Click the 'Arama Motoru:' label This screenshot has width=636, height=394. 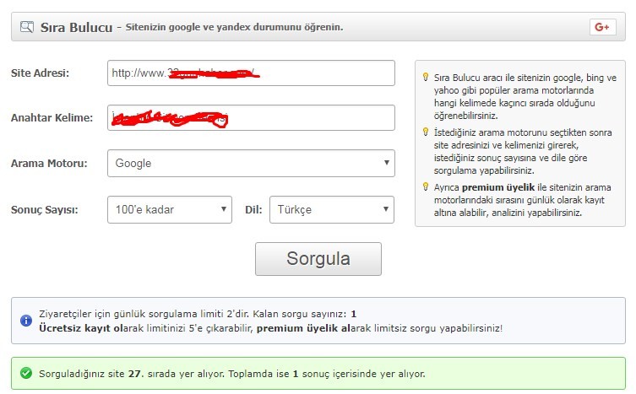point(49,164)
